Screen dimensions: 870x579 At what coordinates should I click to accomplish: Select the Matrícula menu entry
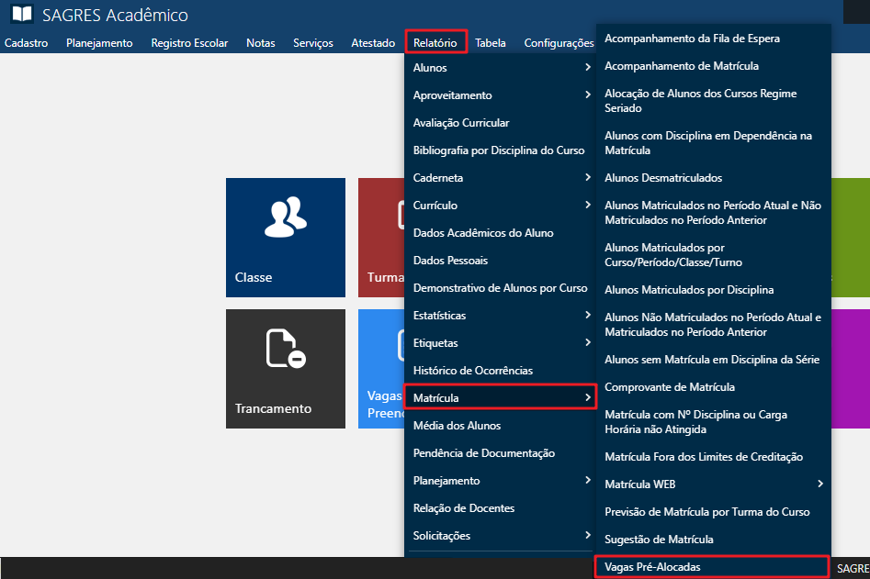click(x=500, y=397)
